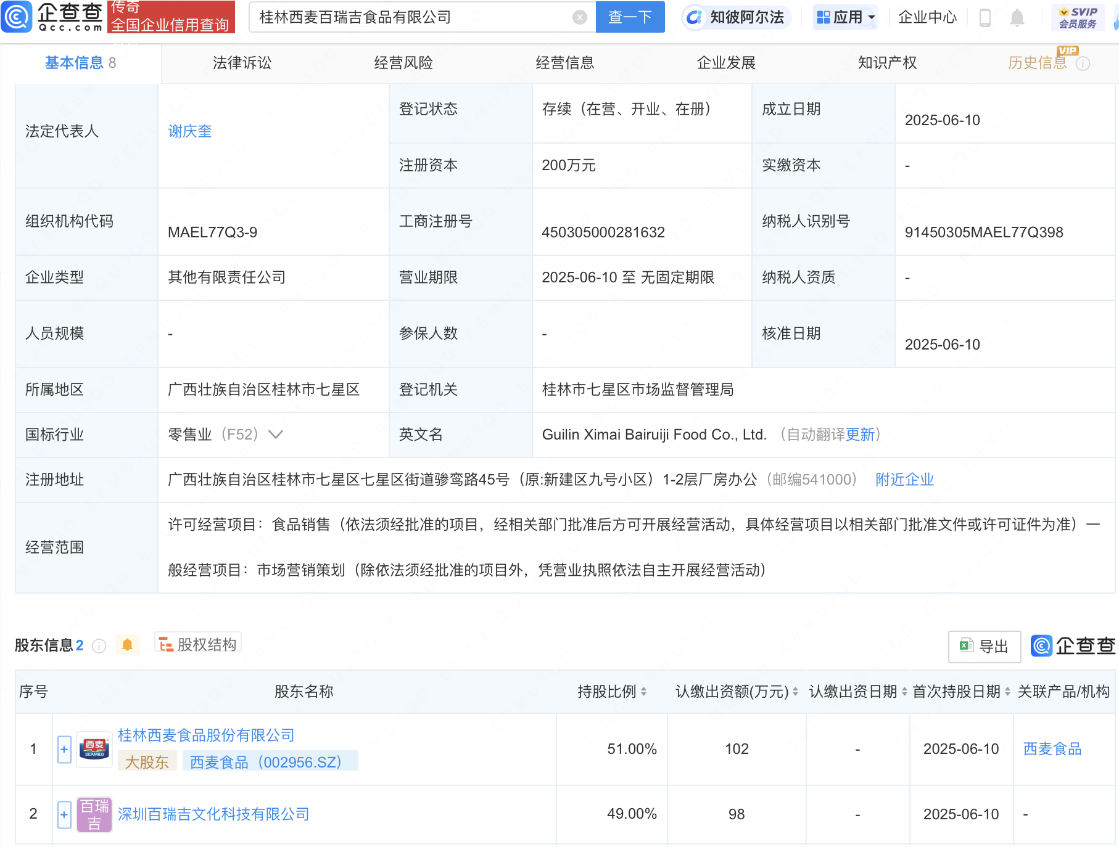This screenshot has width=1119, height=847.
Task: Expand row for 桂林西麦食品股份有限公司
Action: (x=64, y=750)
